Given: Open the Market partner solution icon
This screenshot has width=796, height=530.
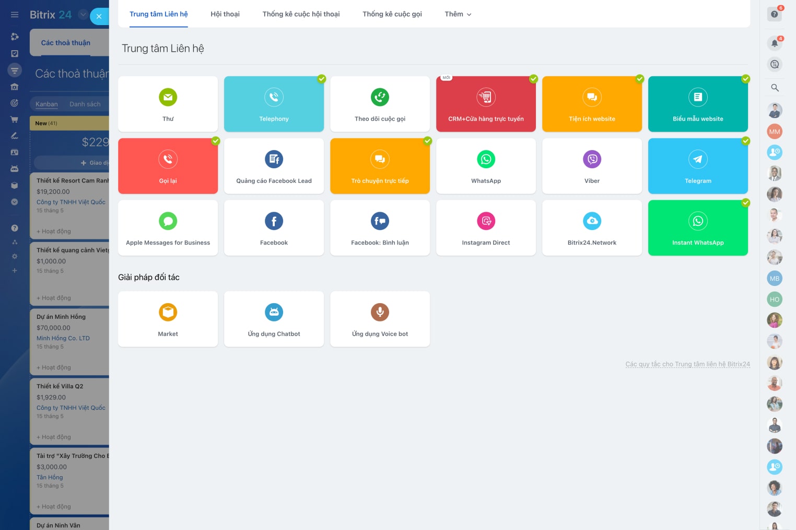Looking at the screenshot, I should (x=168, y=313).
